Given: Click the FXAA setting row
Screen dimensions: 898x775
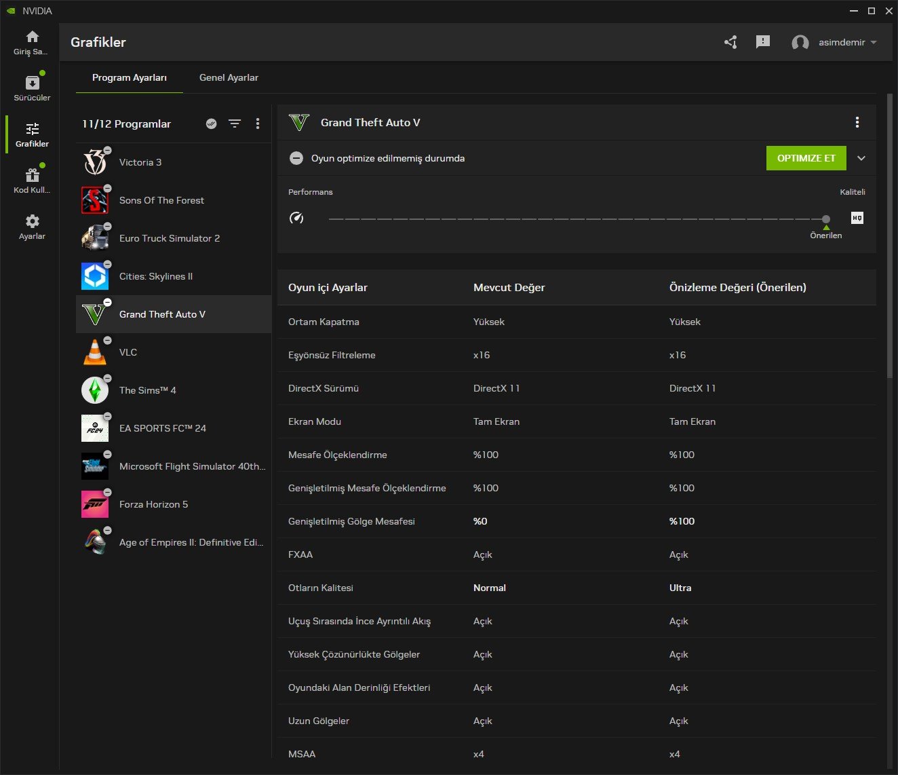Looking at the screenshot, I should pos(577,554).
